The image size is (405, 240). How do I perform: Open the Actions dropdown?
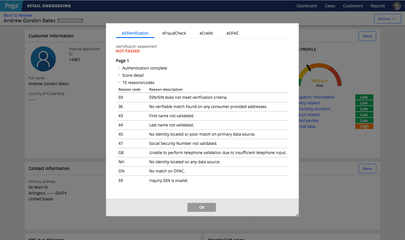click(x=387, y=19)
